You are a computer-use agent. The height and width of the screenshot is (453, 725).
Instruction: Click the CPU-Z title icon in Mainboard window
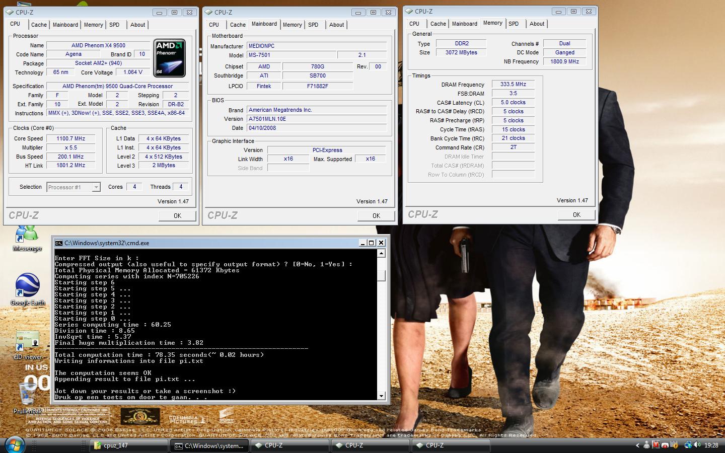click(x=209, y=12)
